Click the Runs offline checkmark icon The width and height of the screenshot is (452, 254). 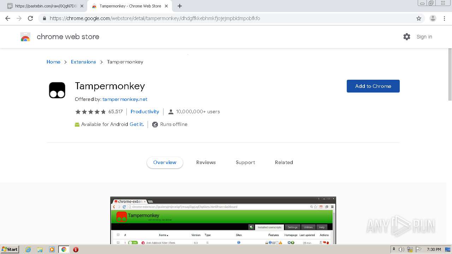(155, 125)
